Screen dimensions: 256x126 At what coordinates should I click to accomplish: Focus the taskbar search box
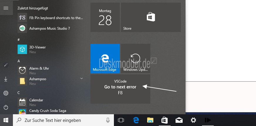(63, 120)
